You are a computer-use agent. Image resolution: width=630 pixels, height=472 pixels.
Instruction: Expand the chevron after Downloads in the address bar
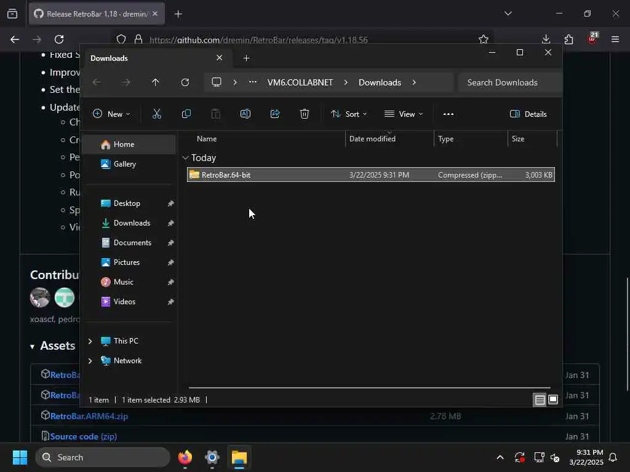[414, 82]
